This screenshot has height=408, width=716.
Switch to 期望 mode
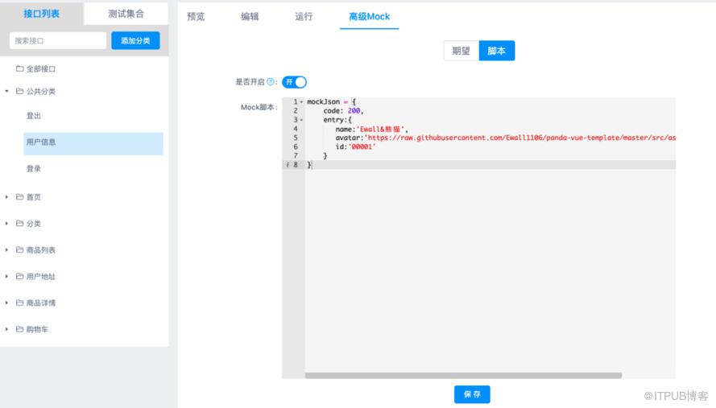(x=461, y=51)
